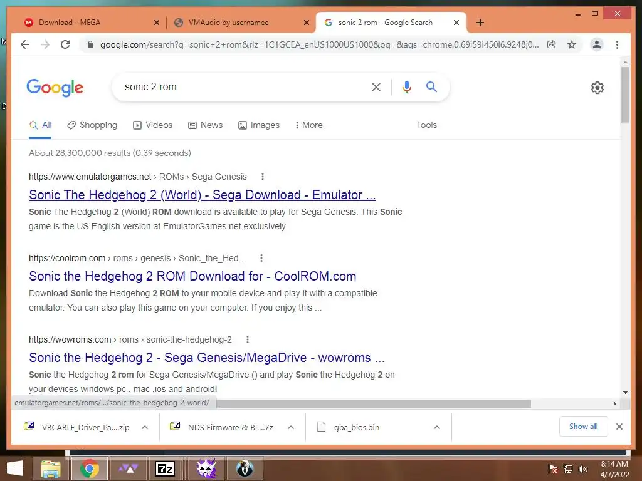The height and width of the screenshot is (481, 642).
Task: Click in the Google search input field
Action: 241,86
